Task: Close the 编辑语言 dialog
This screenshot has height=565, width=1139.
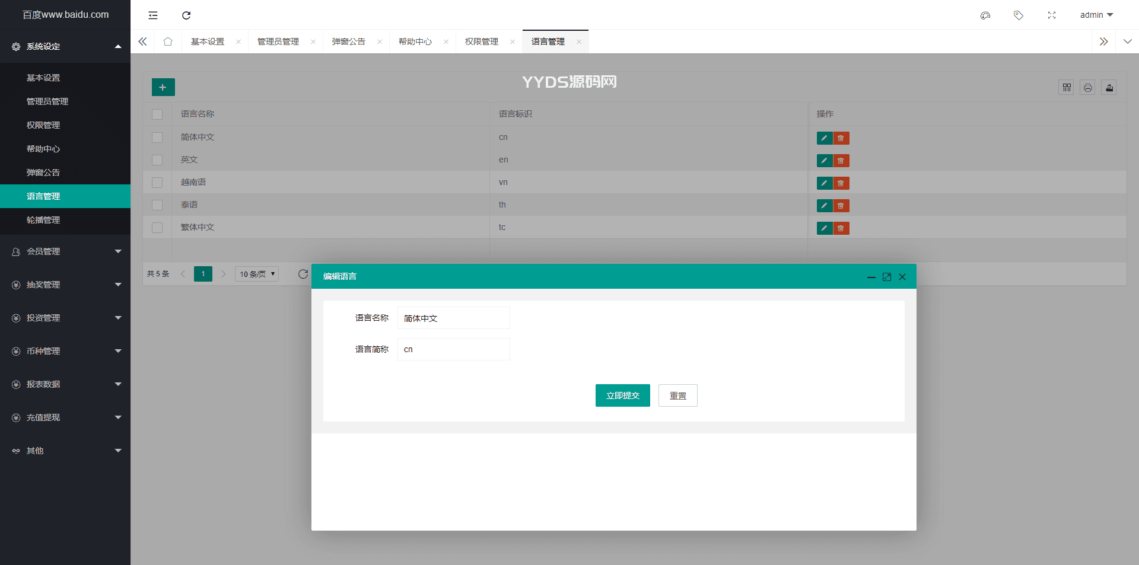Action: [902, 277]
